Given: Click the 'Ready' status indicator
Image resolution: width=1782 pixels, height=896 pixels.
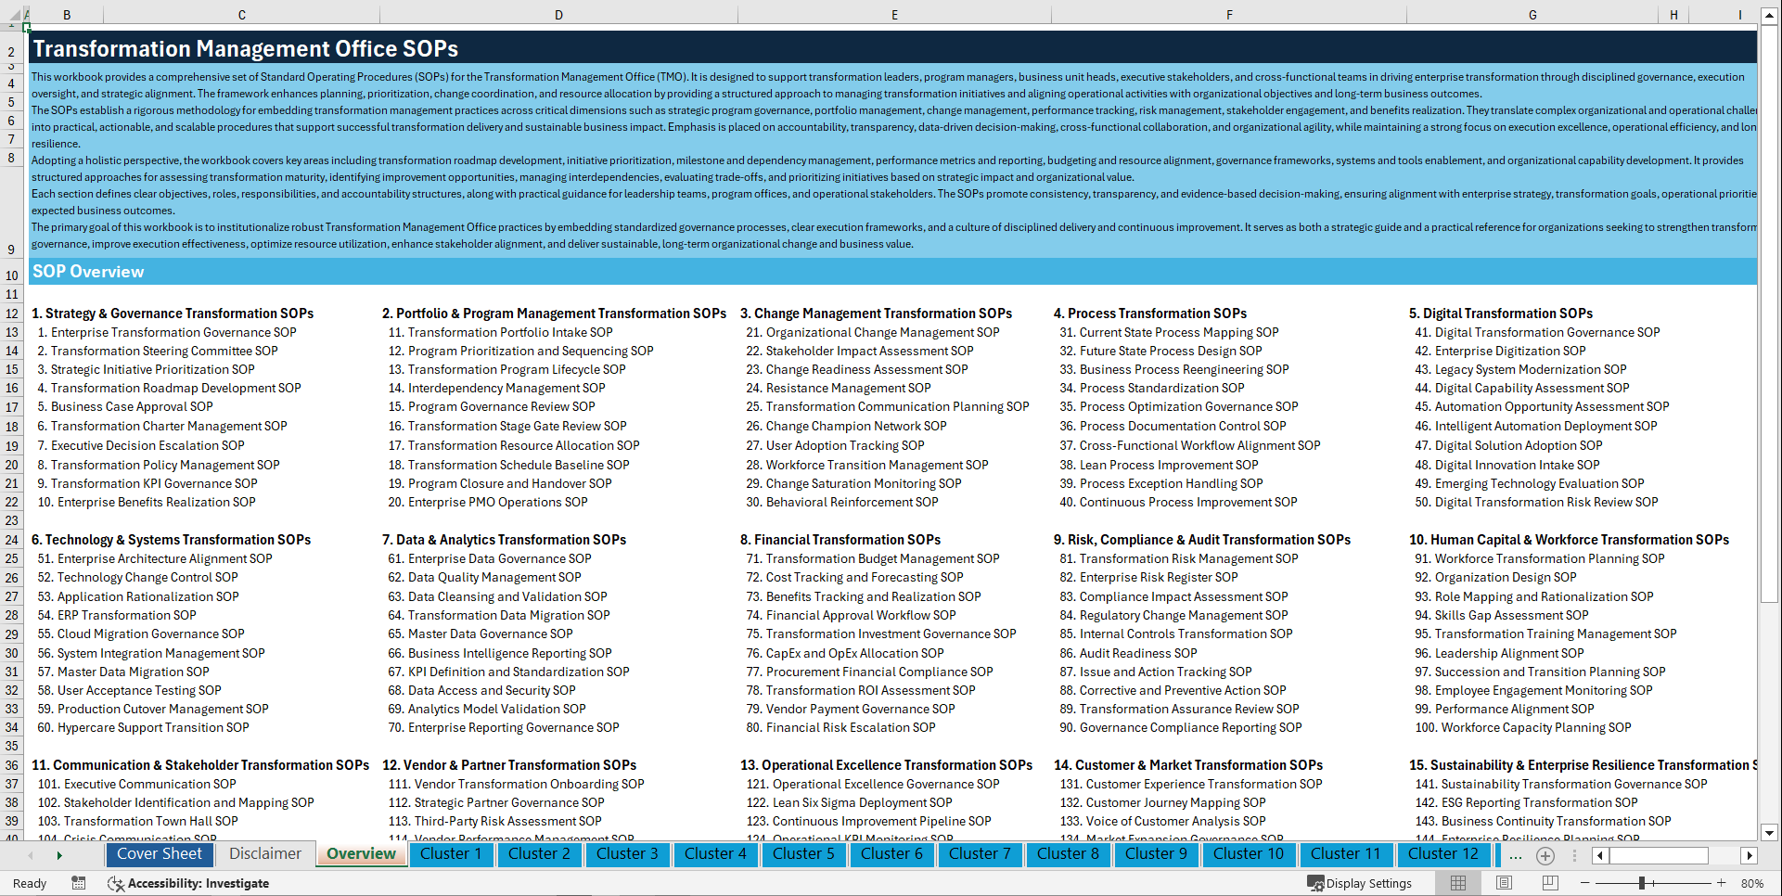Looking at the screenshot, I should 30,883.
